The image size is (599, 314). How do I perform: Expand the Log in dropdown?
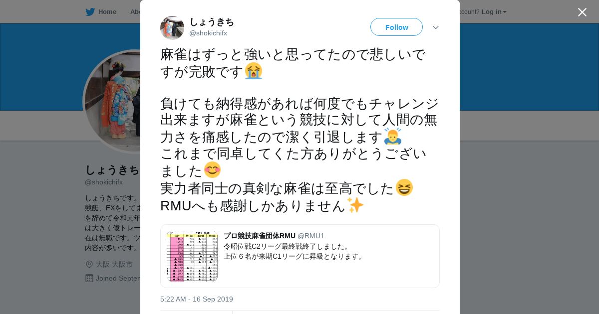(494, 12)
